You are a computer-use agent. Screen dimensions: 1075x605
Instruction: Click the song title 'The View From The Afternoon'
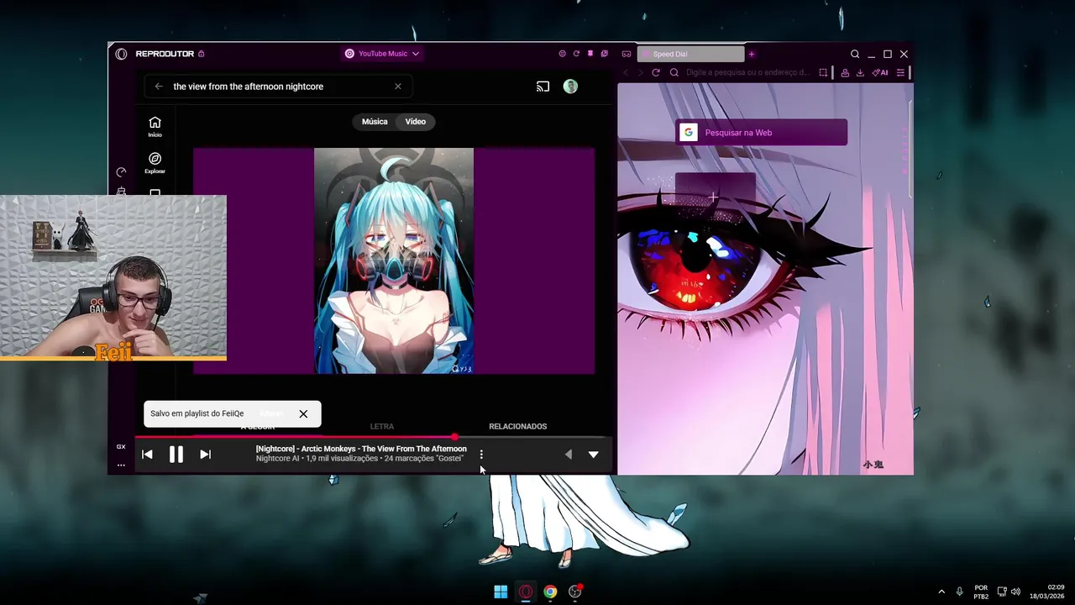(414, 449)
